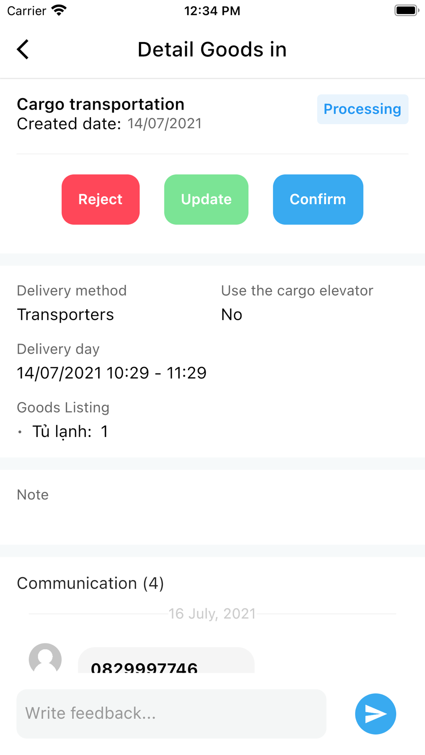Open the 0829997746 message bubble
Screen dimensions: 425x755
pyautogui.click(x=166, y=661)
